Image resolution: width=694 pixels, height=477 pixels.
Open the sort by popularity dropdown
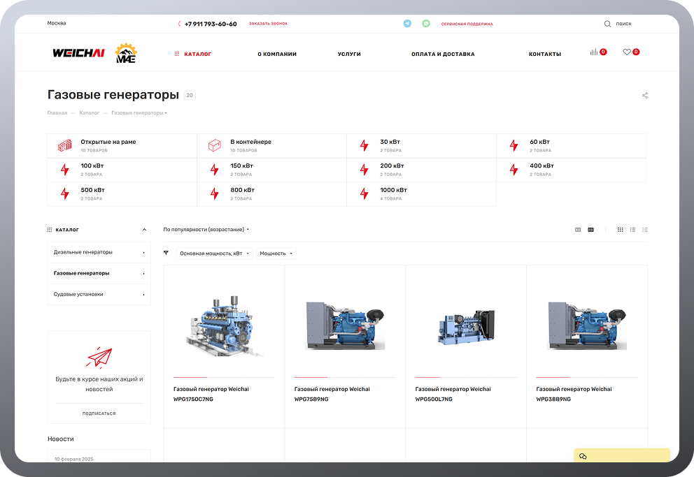pos(206,230)
